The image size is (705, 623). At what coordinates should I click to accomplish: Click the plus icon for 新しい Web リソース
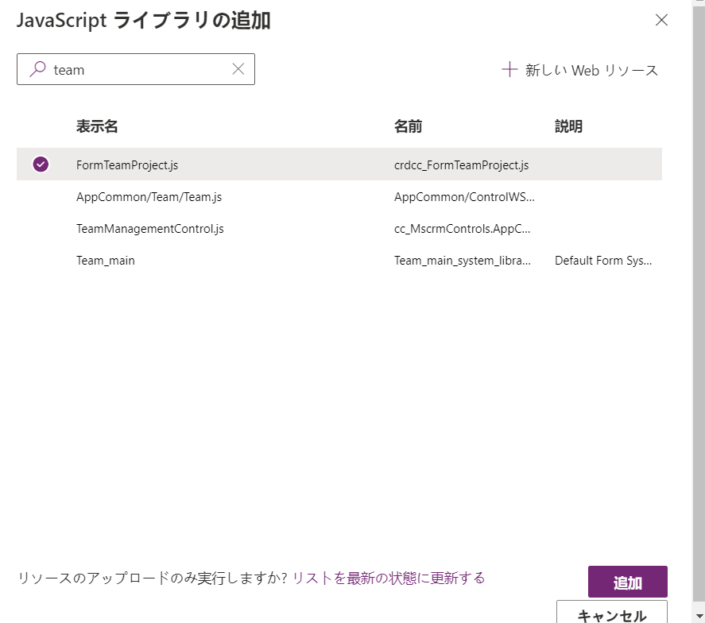[509, 70]
